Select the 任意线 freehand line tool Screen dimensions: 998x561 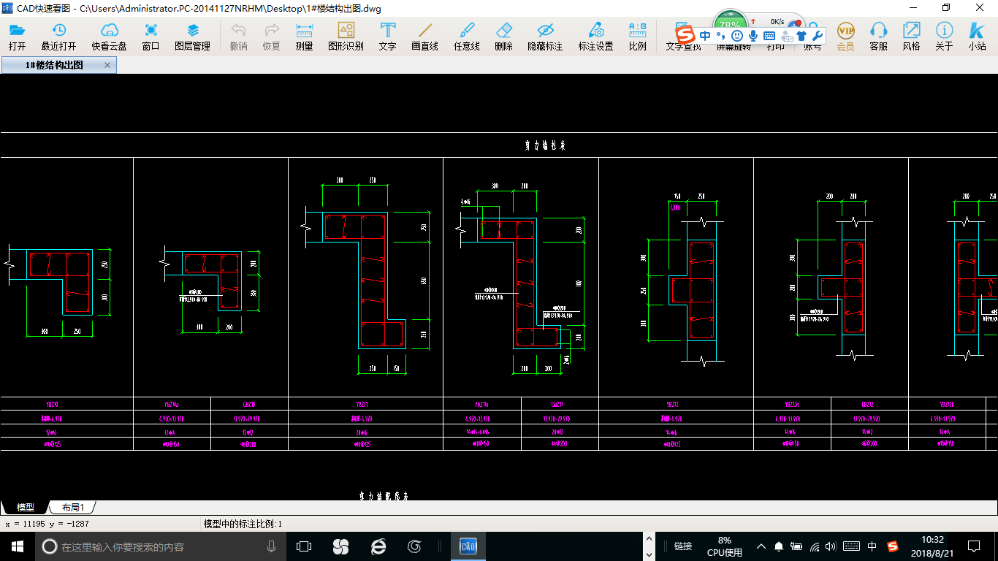pos(466,37)
